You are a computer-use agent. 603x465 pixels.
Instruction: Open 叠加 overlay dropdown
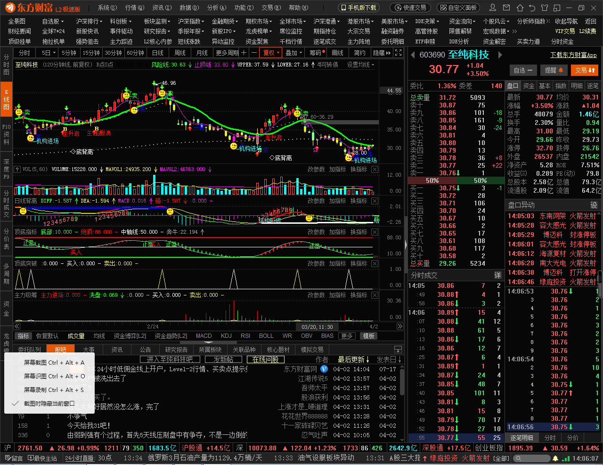[x=294, y=53]
